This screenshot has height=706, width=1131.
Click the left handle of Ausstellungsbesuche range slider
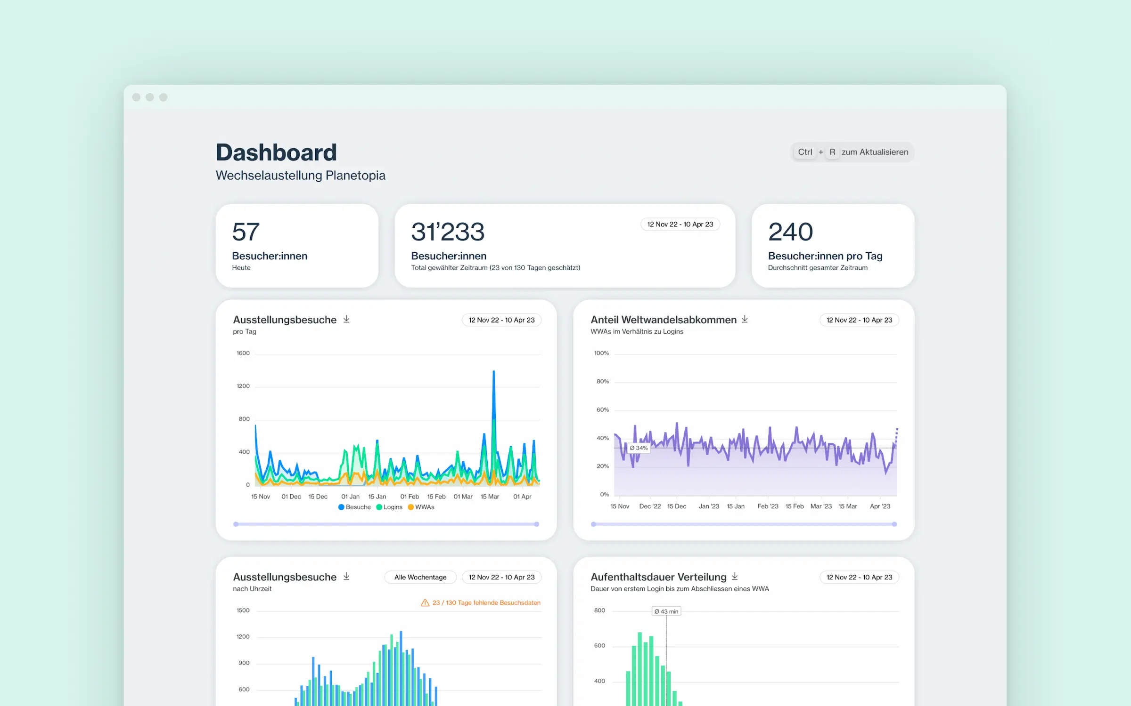coord(236,524)
